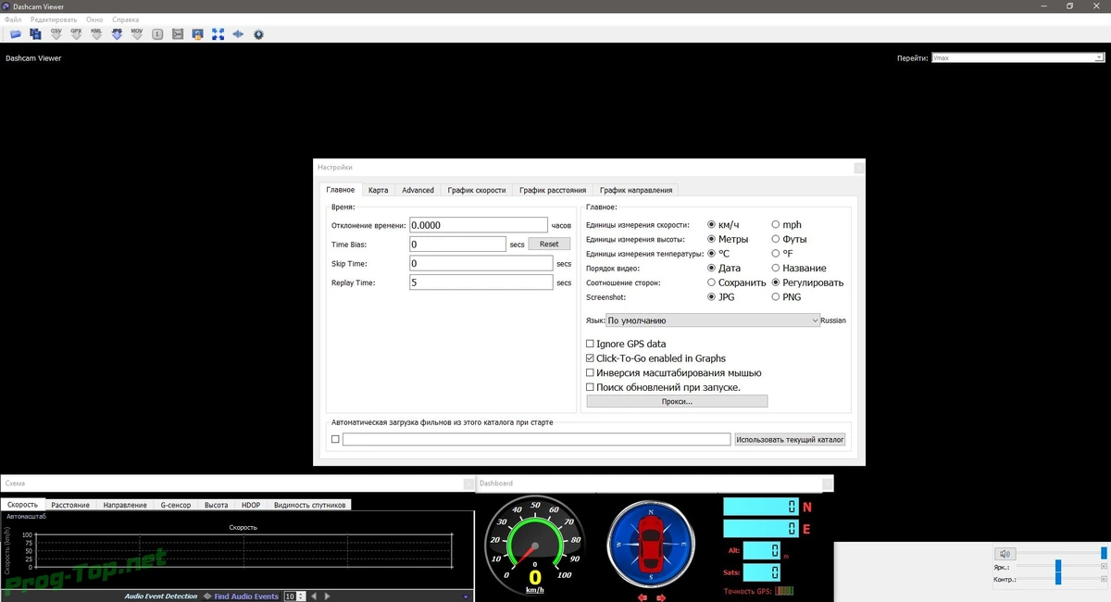Go to next audio event arrow
The width and height of the screenshot is (1111, 602).
pyautogui.click(x=327, y=596)
